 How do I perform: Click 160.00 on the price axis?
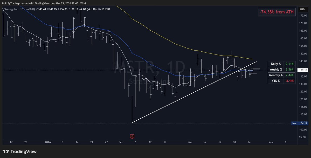[x=302, y=38]
